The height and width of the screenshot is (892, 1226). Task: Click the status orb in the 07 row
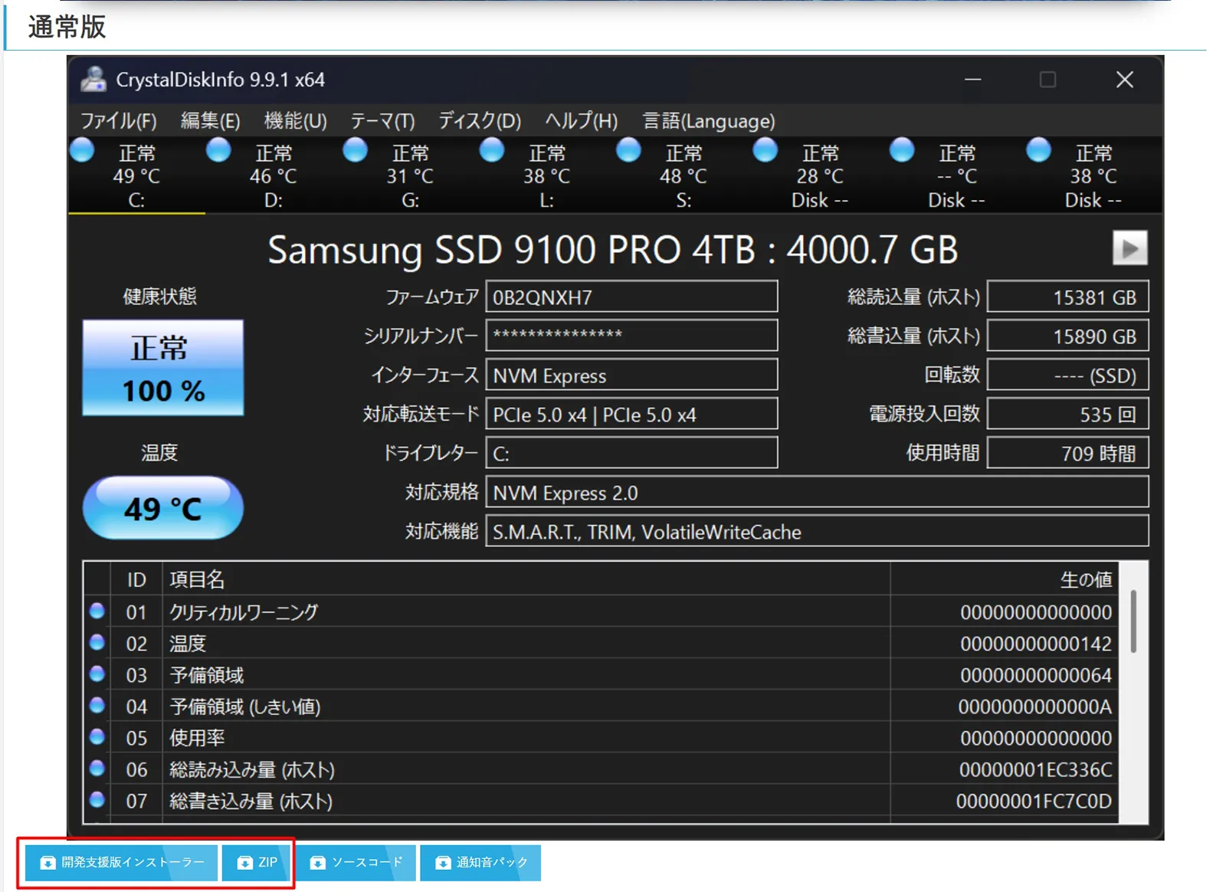coord(97,799)
